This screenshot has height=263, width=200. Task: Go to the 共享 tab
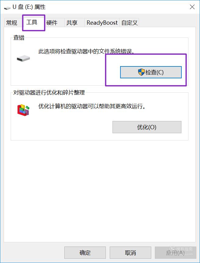(72, 23)
